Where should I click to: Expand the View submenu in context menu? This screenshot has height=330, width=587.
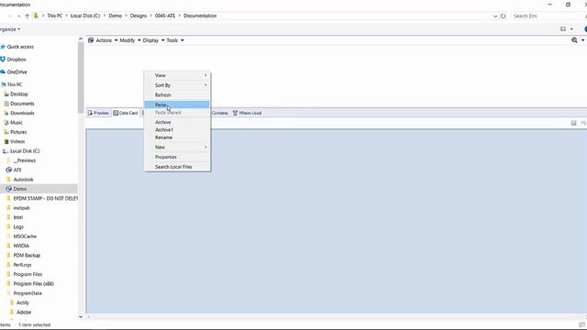point(177,75)
